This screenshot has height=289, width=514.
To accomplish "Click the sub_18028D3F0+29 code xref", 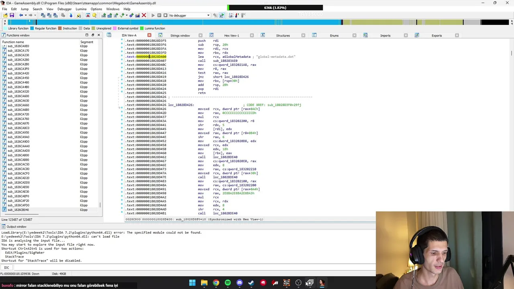I will point(284,105).
